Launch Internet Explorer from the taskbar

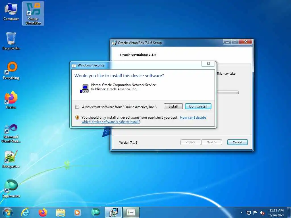point(25,212)
